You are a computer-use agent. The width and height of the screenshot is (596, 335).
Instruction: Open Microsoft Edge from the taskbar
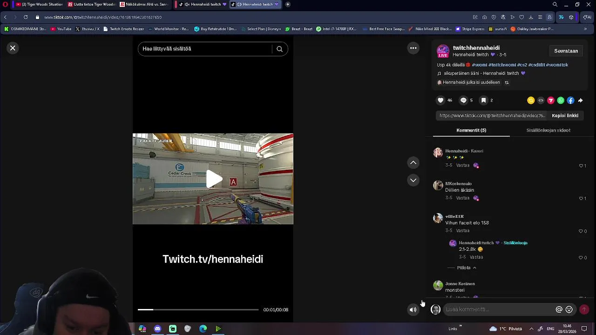[203, 328]
